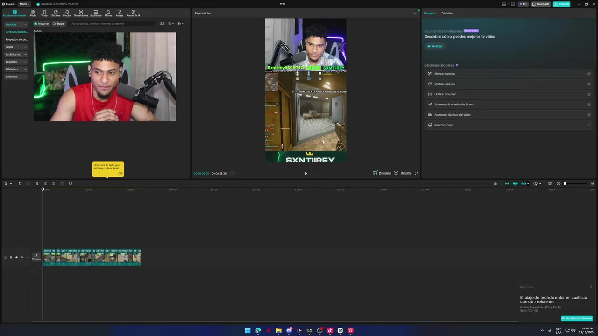
Task: Zoom out the timeline
Action: pos(558,183)
